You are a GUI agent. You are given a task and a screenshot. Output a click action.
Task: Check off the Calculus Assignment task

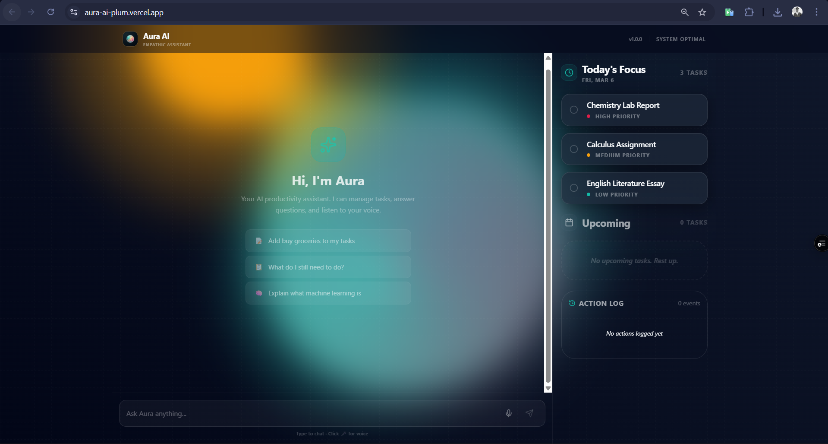574,149
